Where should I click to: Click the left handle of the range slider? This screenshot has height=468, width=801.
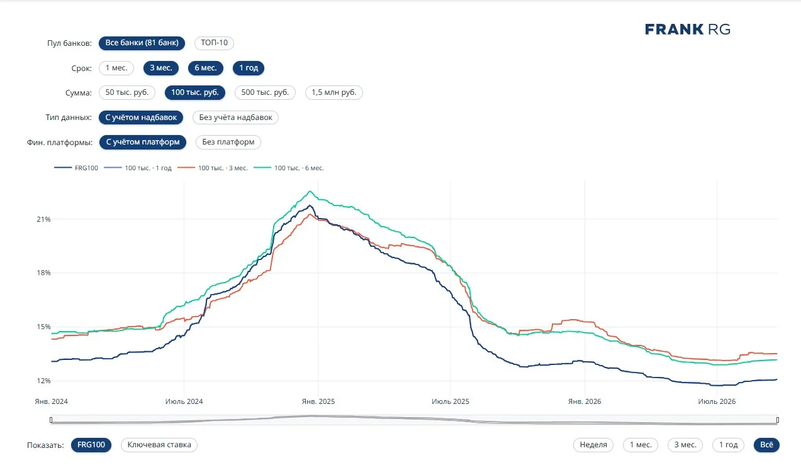click(x=52, y=420)
